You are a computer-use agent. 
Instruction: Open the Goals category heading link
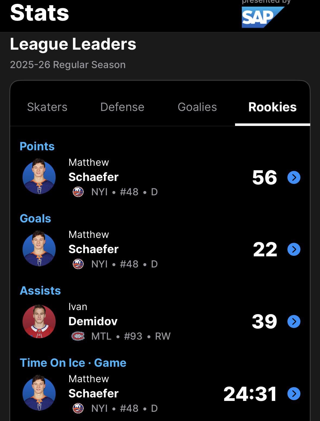36,218
